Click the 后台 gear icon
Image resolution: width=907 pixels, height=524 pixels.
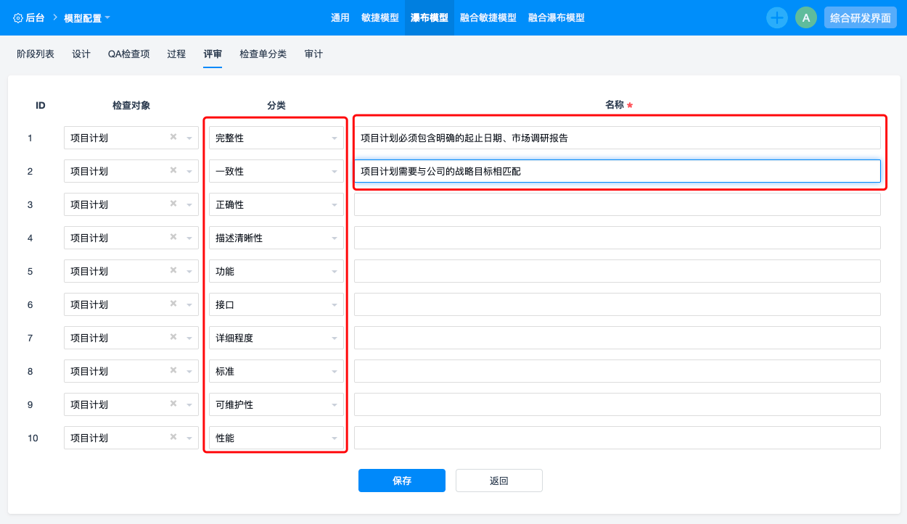pyautogui.click(x=18, y=17)
